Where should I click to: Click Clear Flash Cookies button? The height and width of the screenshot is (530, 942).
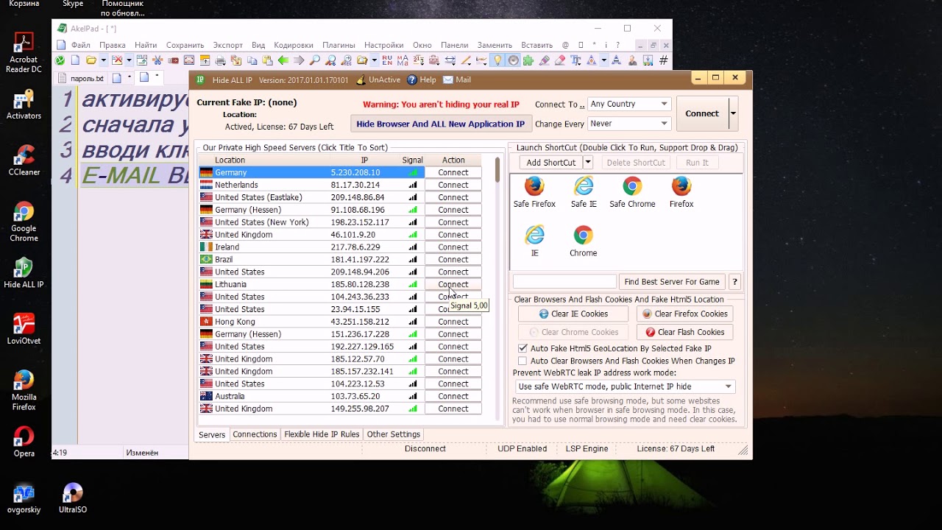coord(684,332)
